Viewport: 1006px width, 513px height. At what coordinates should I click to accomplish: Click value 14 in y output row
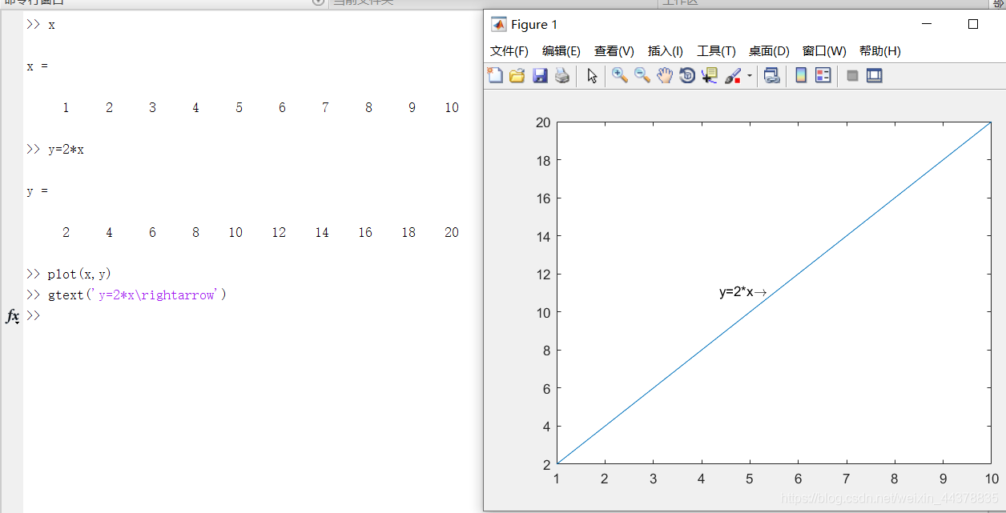322,233
